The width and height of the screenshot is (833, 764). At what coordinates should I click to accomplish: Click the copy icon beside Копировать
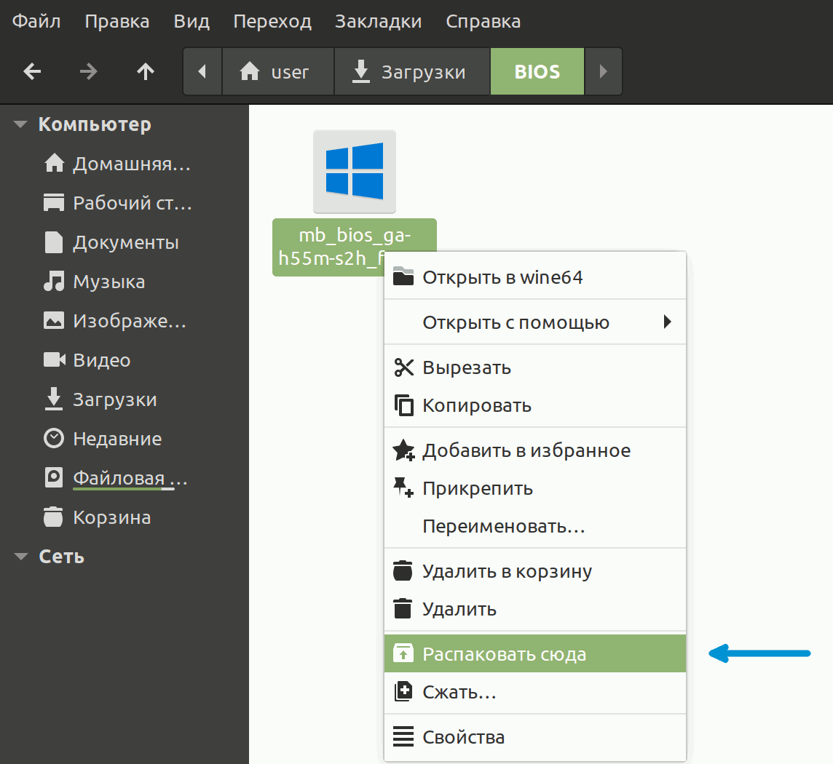click(403, 405)
